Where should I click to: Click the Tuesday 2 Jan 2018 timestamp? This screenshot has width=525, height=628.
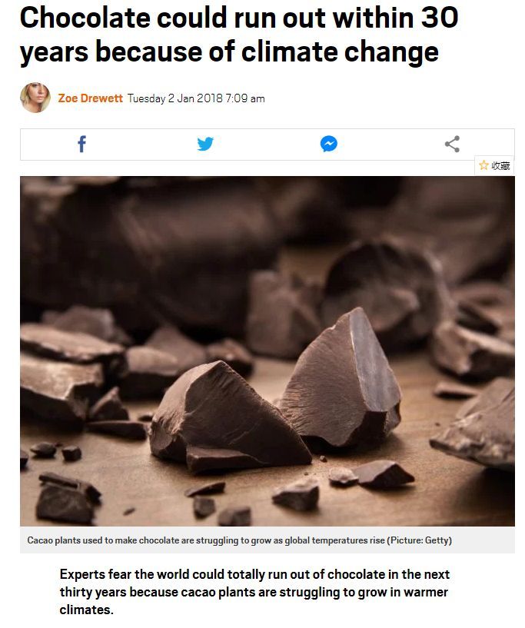pos(173,98)
